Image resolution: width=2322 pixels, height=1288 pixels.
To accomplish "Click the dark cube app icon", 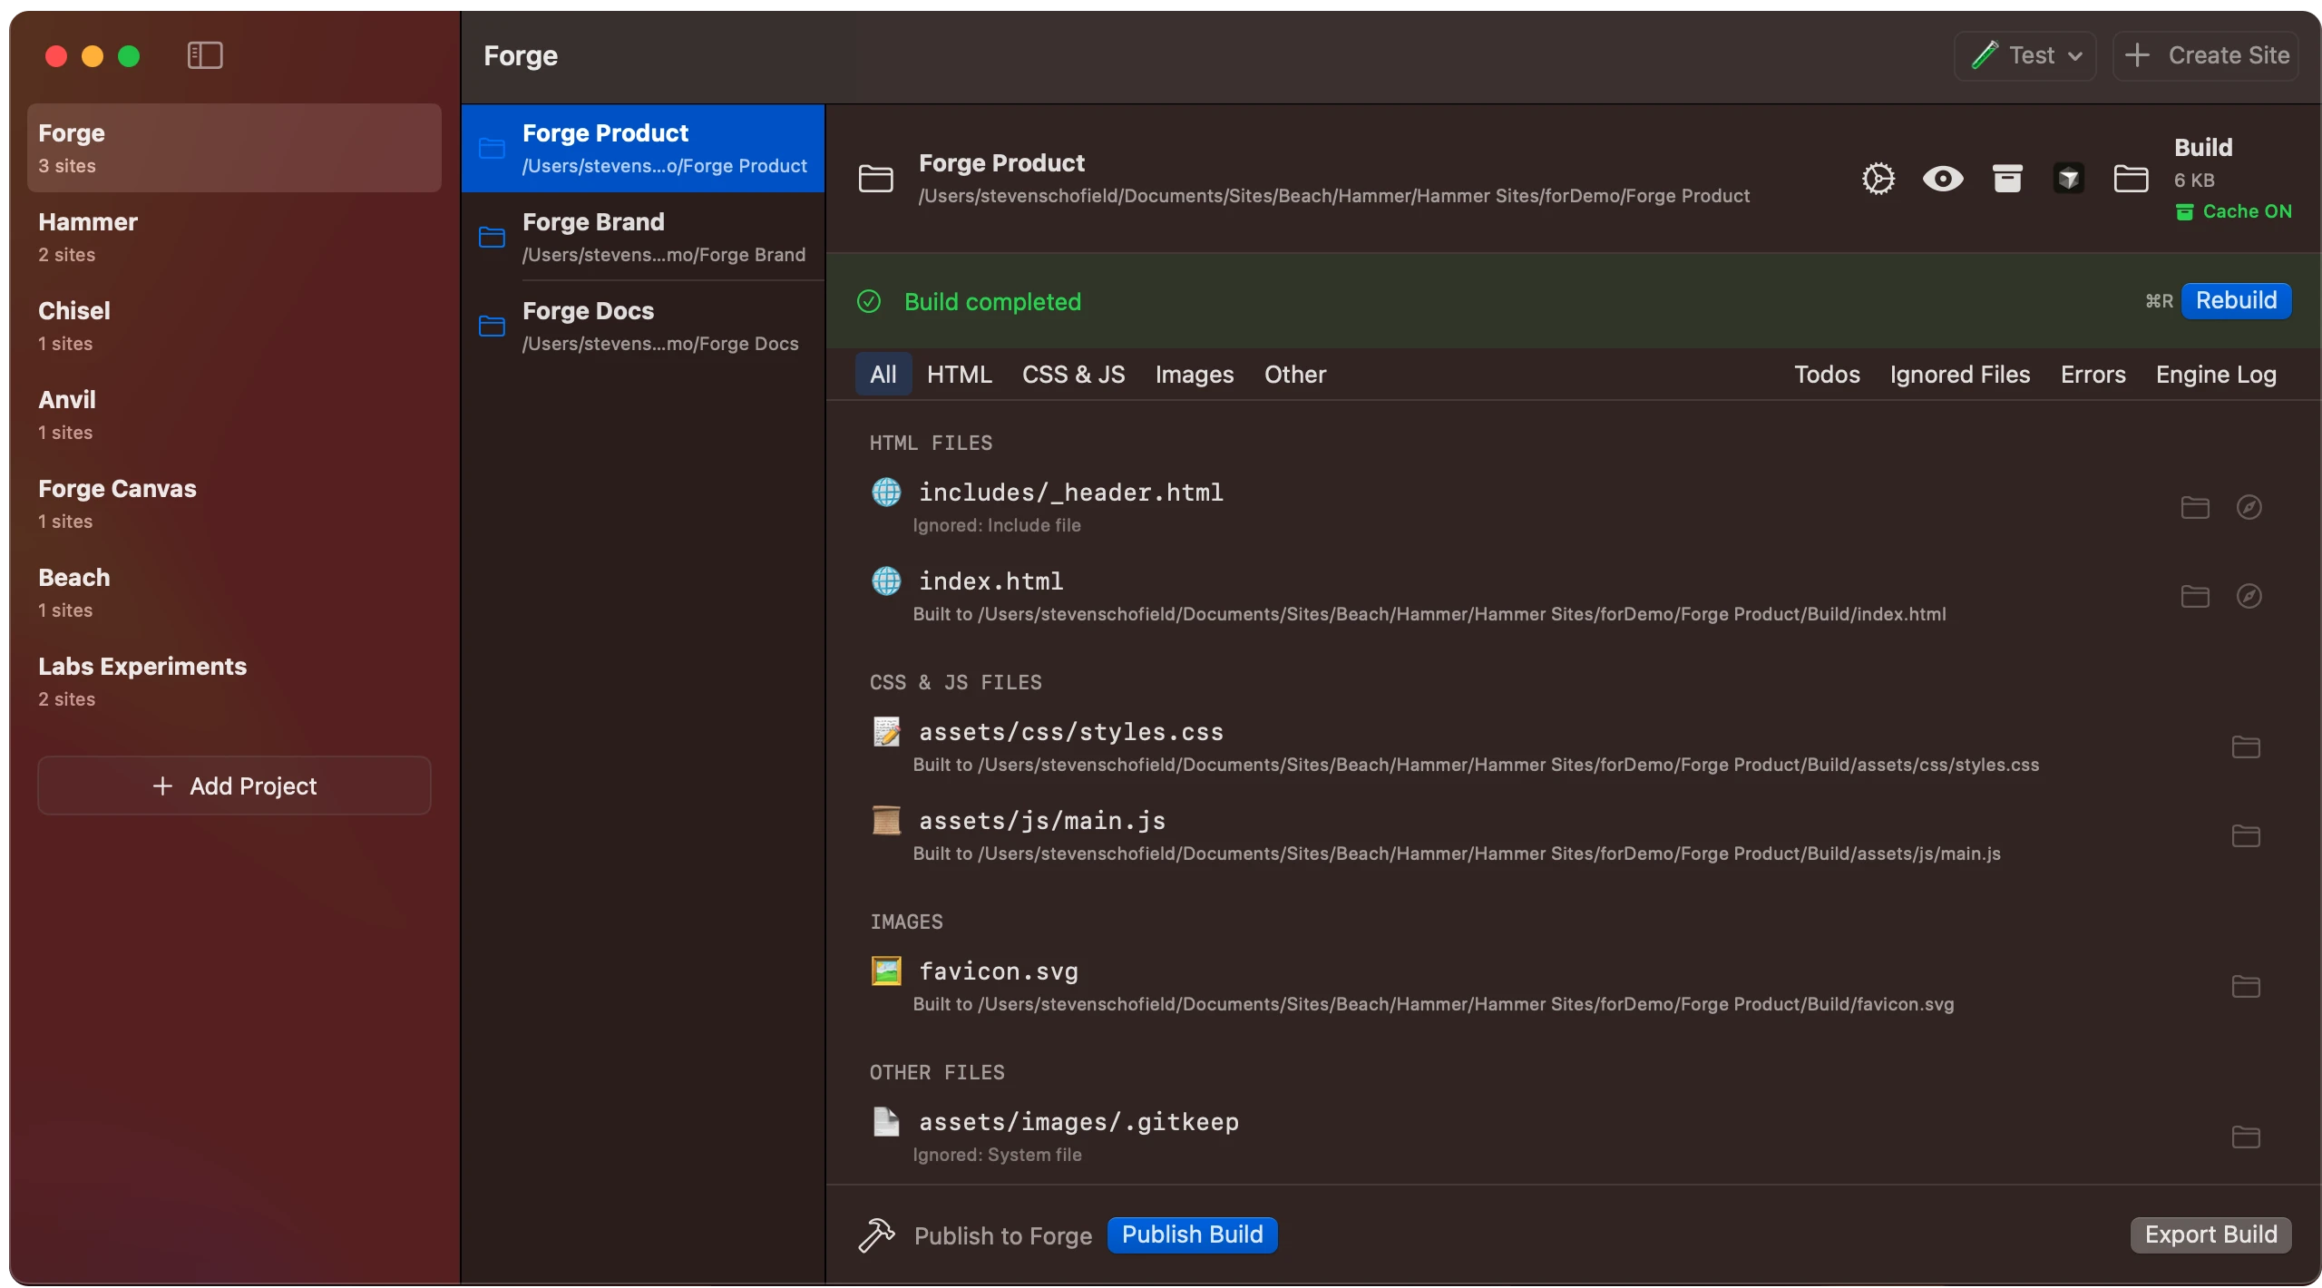I will click(x=2069, y=179).
